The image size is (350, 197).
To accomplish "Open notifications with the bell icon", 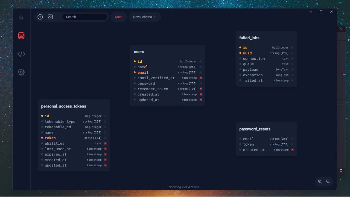I will (341, 170).
